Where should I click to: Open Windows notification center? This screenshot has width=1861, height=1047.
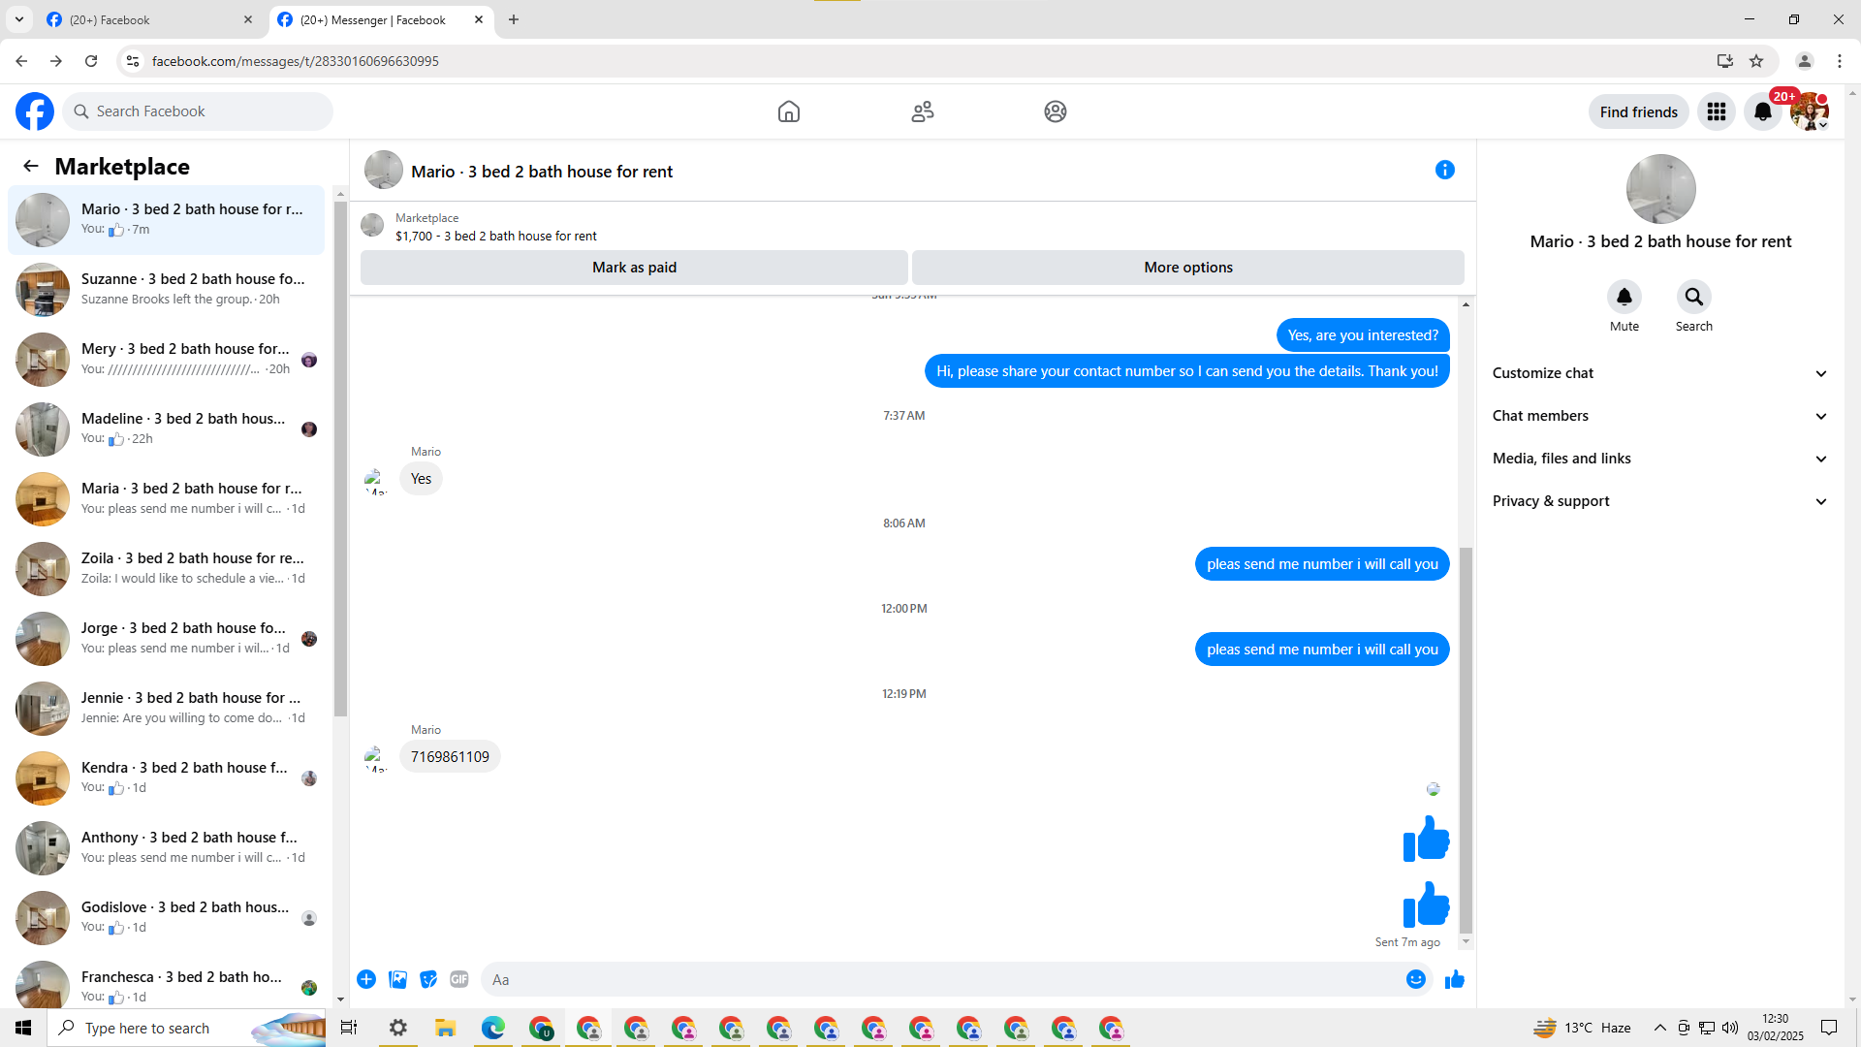pyautogui.click(x=1829, y=1028)
